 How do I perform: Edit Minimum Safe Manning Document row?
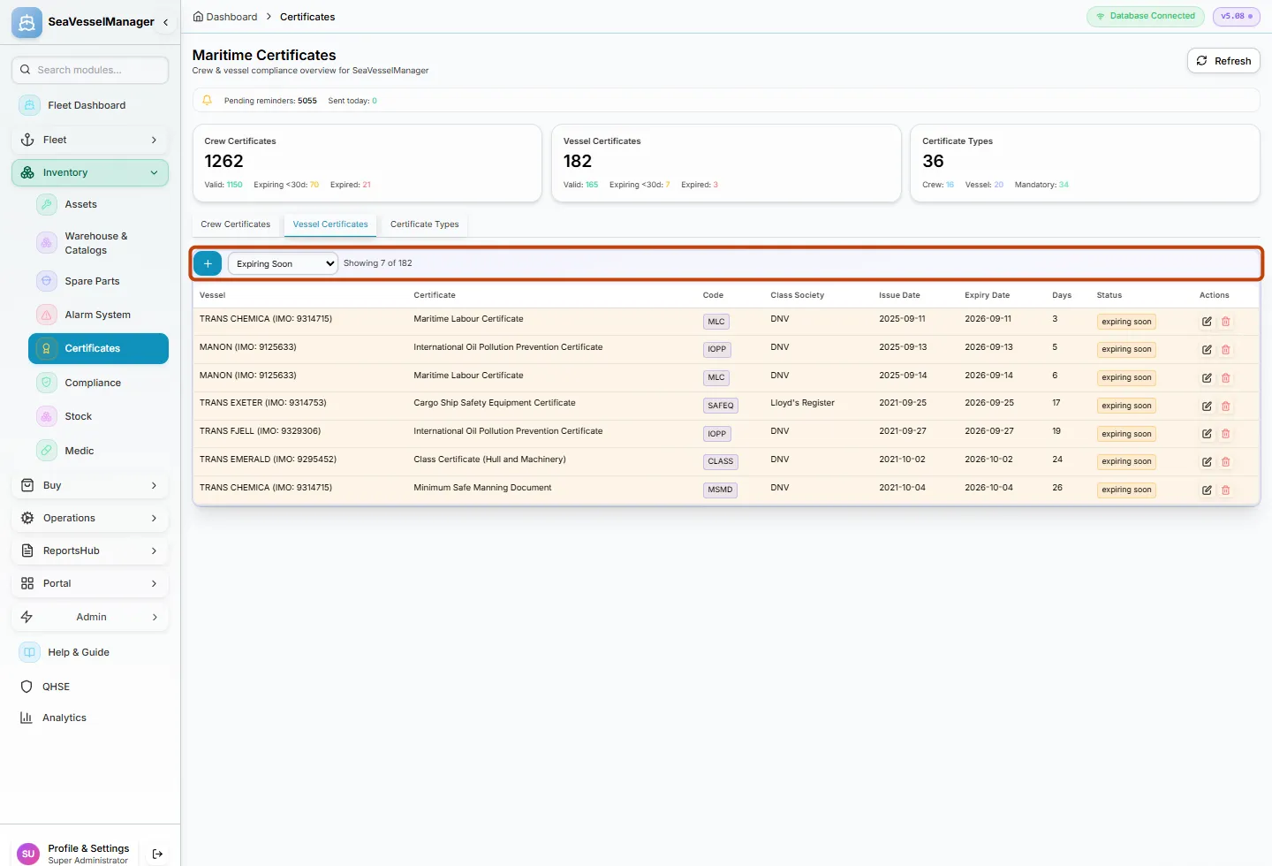point(1207,490)
